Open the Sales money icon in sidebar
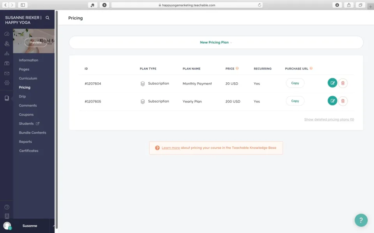This screenshot has height=233, width=374. pyautogui.click(x=7, y=63)
